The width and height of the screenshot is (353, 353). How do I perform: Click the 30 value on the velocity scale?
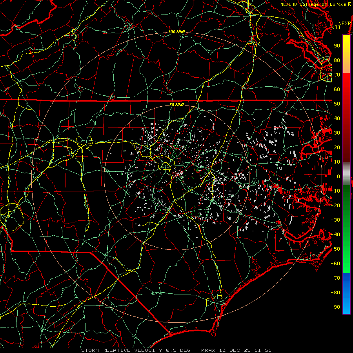pyautogui.click(x=337, y=133)
